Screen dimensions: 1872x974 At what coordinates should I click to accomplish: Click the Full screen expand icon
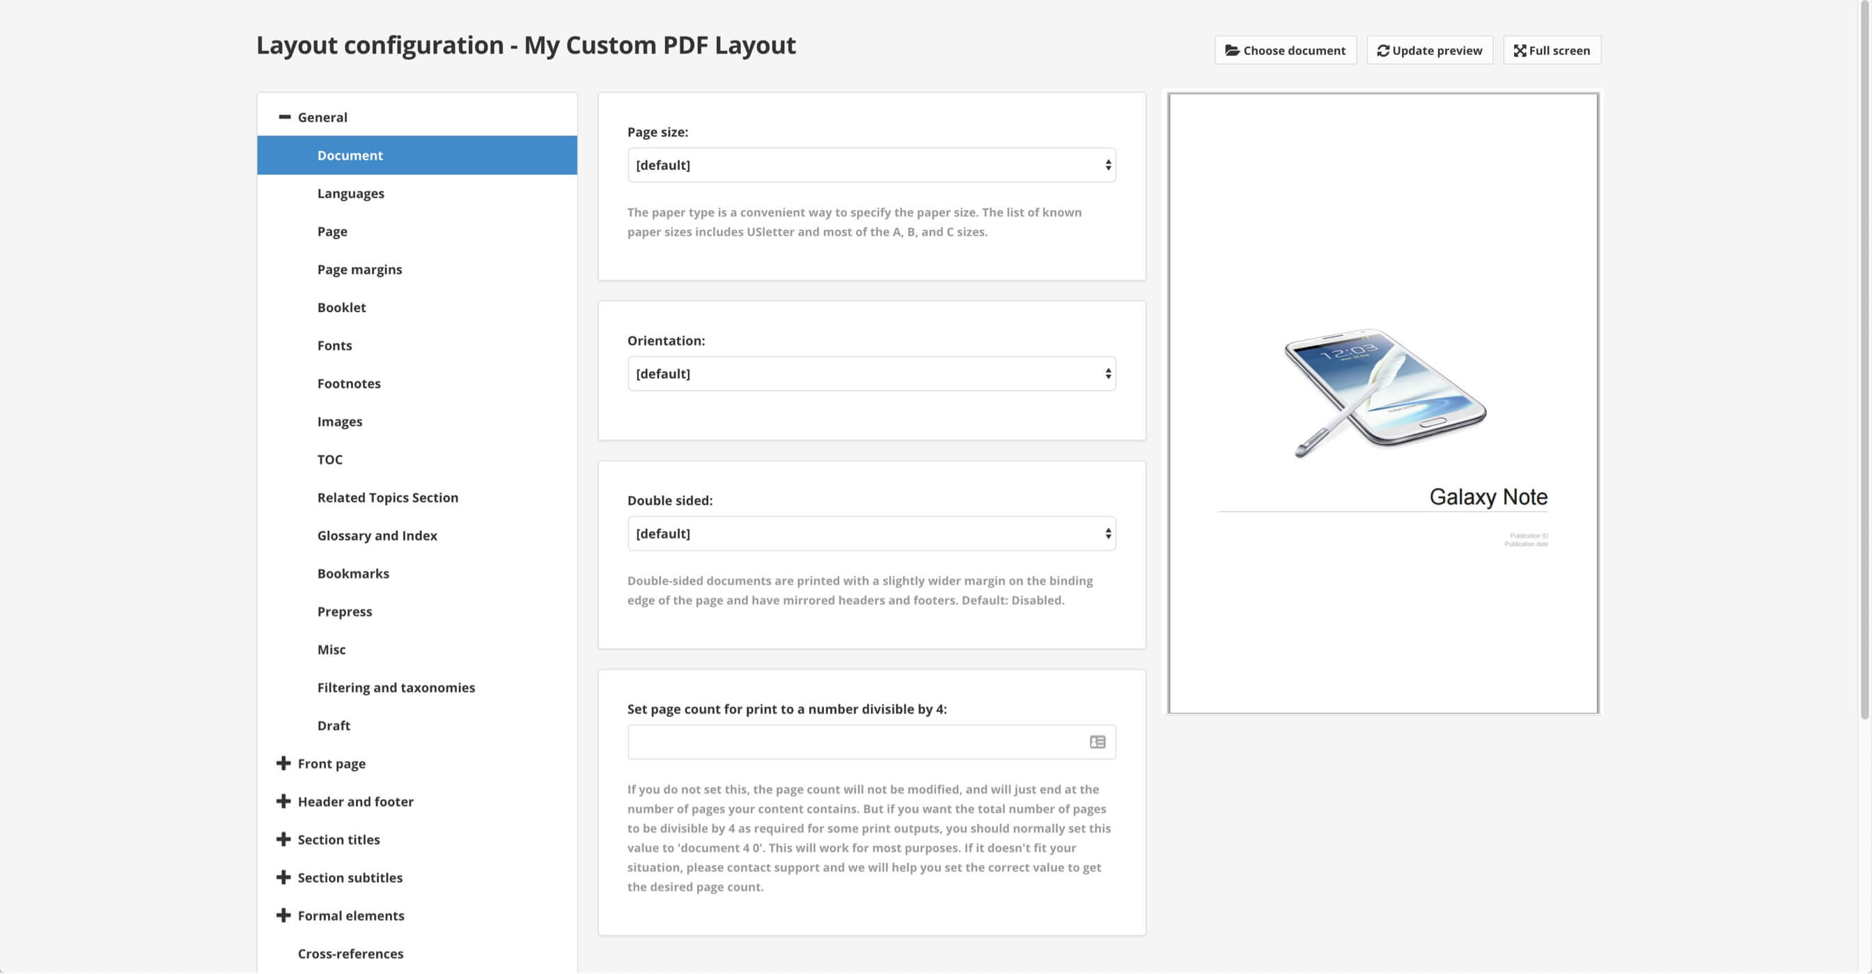click(1519, 49)
